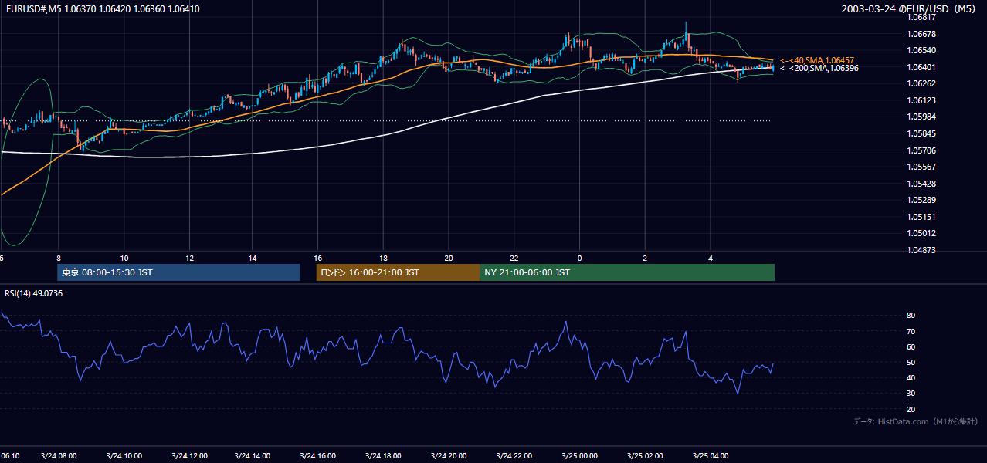
Task: Click price axis value 1.06817
Action: (921, 17)
